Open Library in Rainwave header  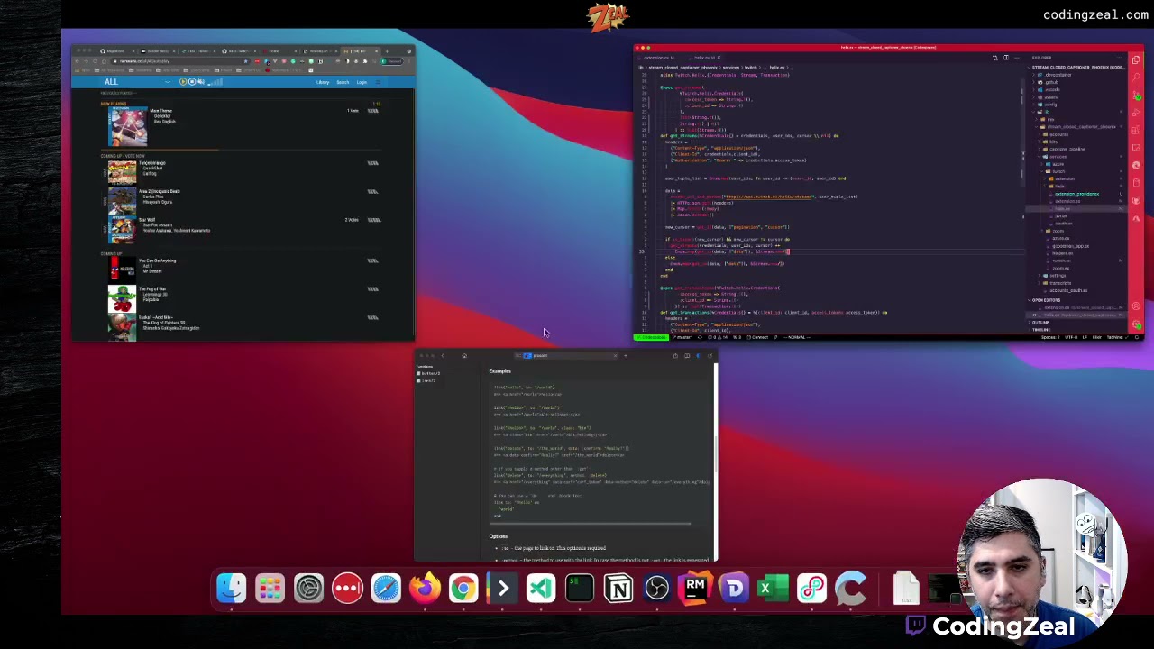(x=323, y=82)
